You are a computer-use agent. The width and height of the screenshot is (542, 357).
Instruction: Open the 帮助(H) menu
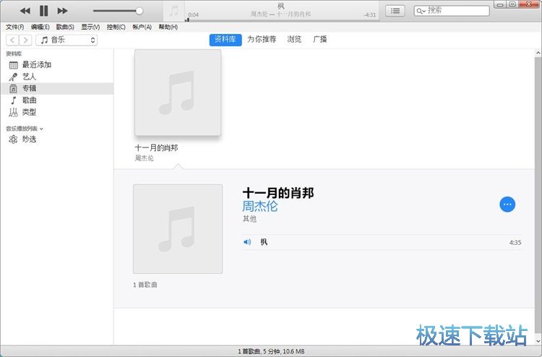click(168, 27)
